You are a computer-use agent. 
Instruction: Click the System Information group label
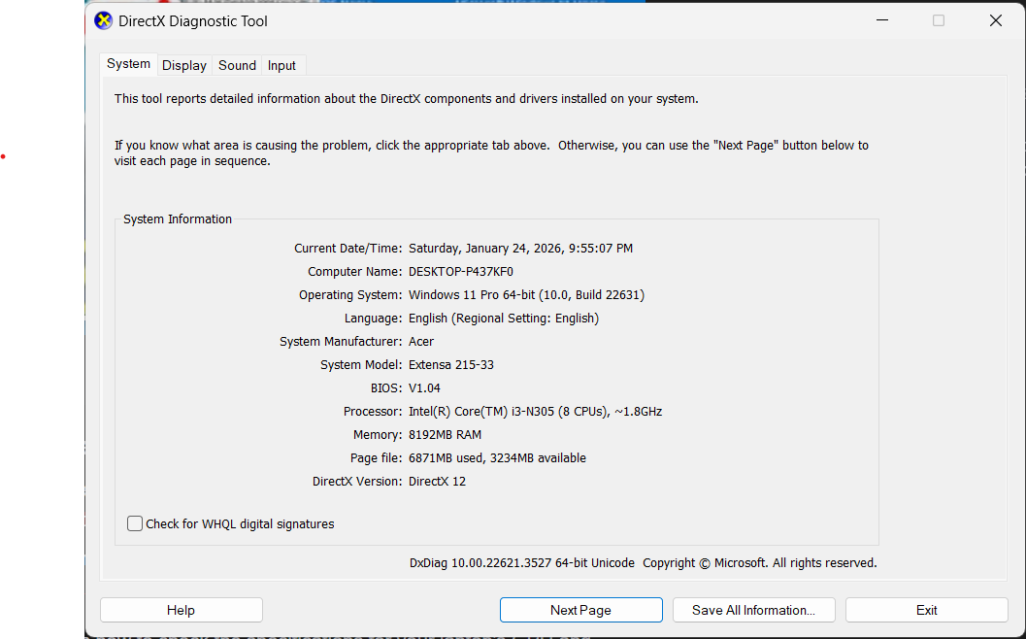[x=178, y=219]
